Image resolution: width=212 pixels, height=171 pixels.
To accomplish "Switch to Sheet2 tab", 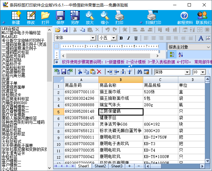I will coord(100,166).
